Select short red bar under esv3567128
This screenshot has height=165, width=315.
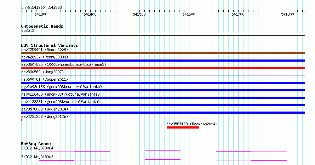pos(183,127)
